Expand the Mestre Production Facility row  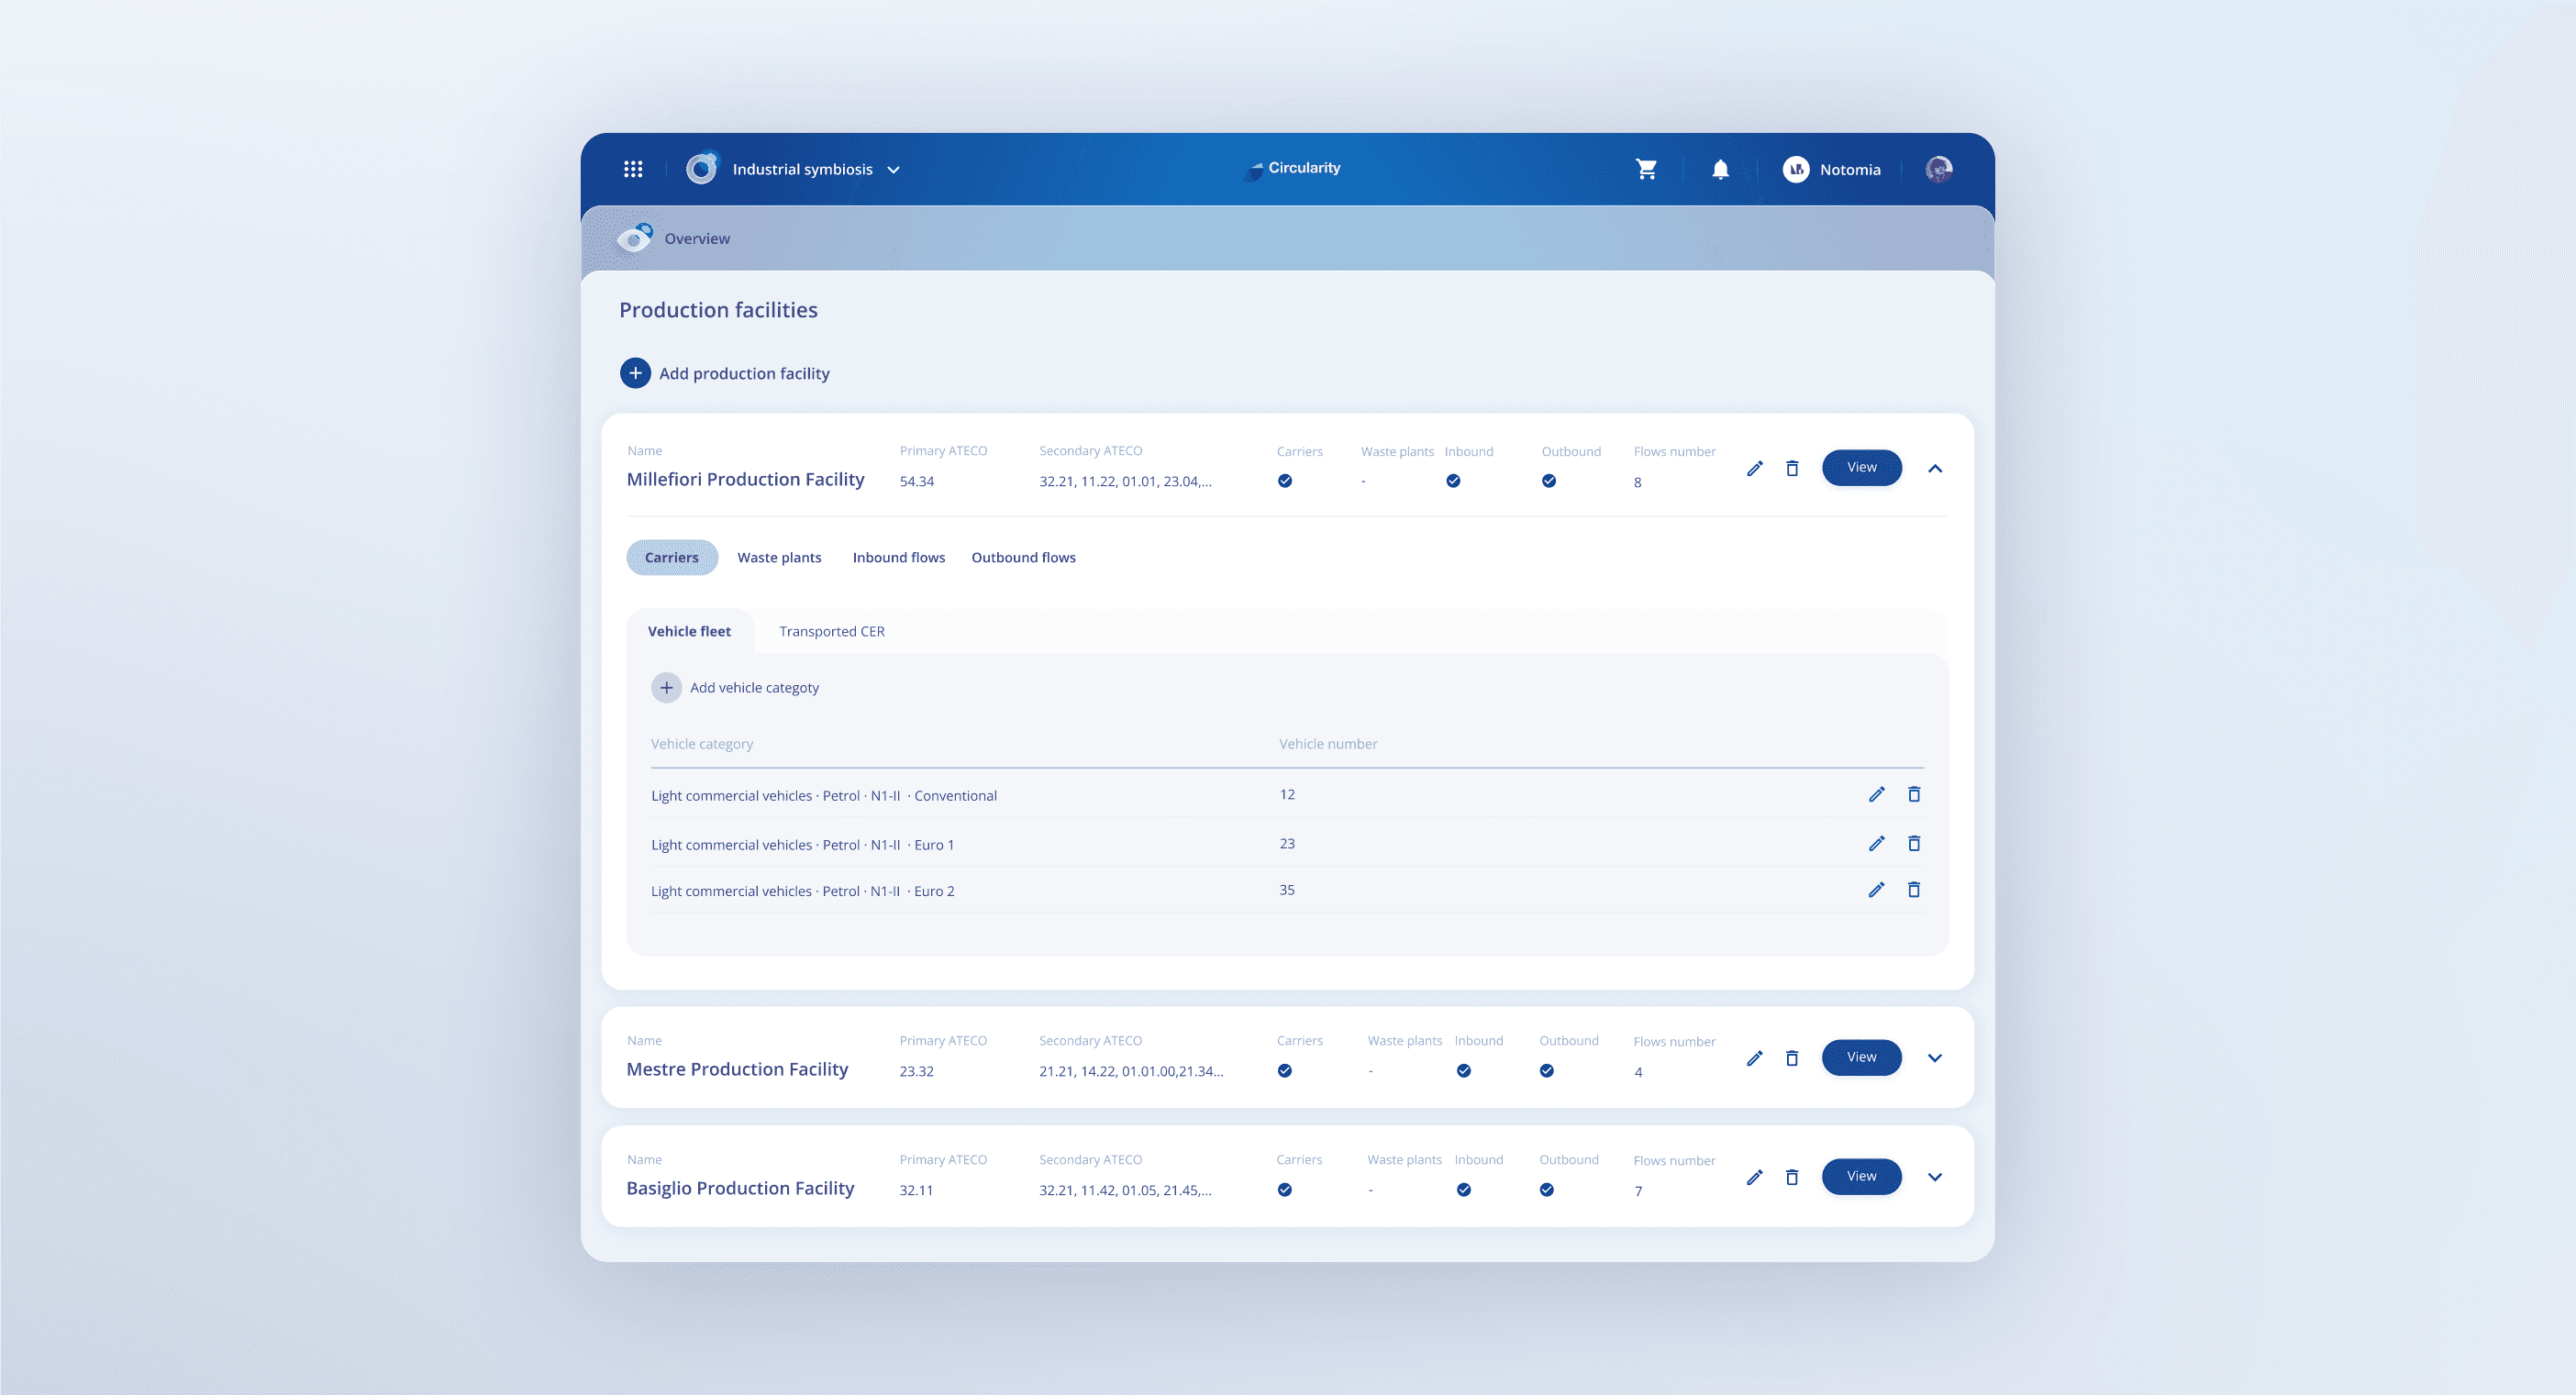[x=1935, y=1058]
